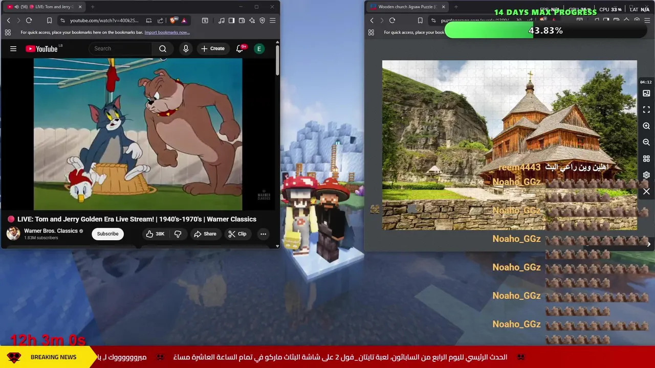
Task: Close the puzzle with the X icon
Action: coord(646,192)
